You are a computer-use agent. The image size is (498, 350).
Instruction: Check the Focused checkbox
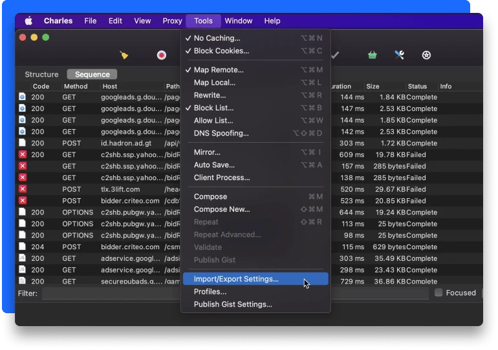point(438,293)
